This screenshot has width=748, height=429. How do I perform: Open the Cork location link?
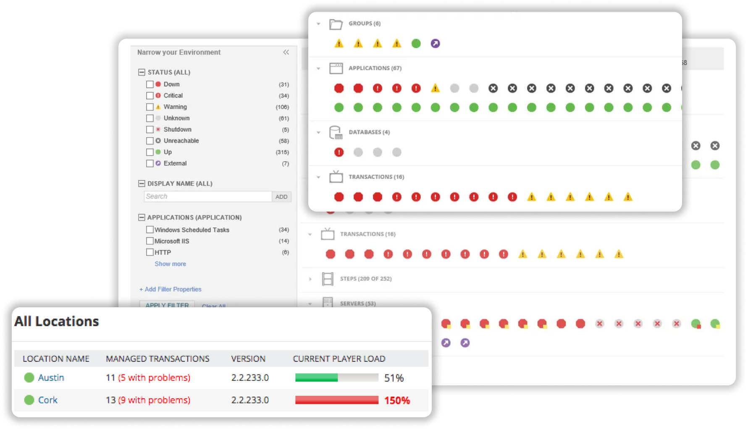pyautogui.click(x=48, y=400)
